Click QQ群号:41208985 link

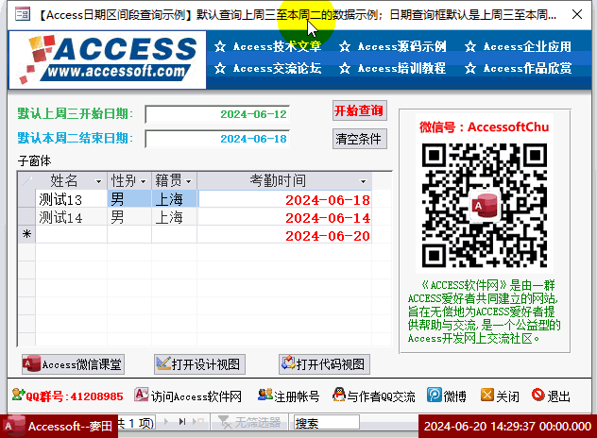(67, 396)
